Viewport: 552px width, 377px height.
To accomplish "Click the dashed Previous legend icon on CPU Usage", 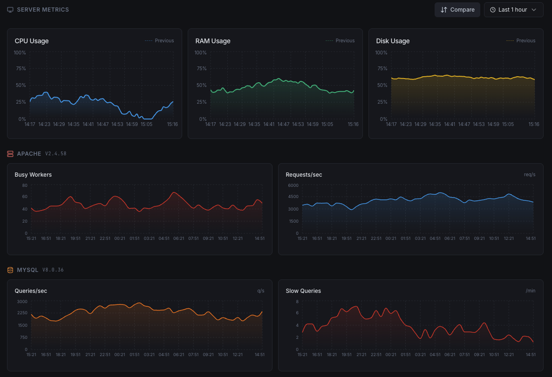I will [x=149, y=40].
